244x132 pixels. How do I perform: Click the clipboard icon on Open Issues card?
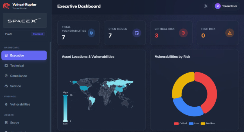coord(137,33)
